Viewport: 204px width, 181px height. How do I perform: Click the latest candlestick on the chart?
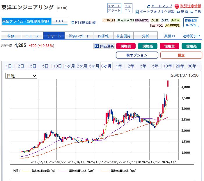pos(168,83)
